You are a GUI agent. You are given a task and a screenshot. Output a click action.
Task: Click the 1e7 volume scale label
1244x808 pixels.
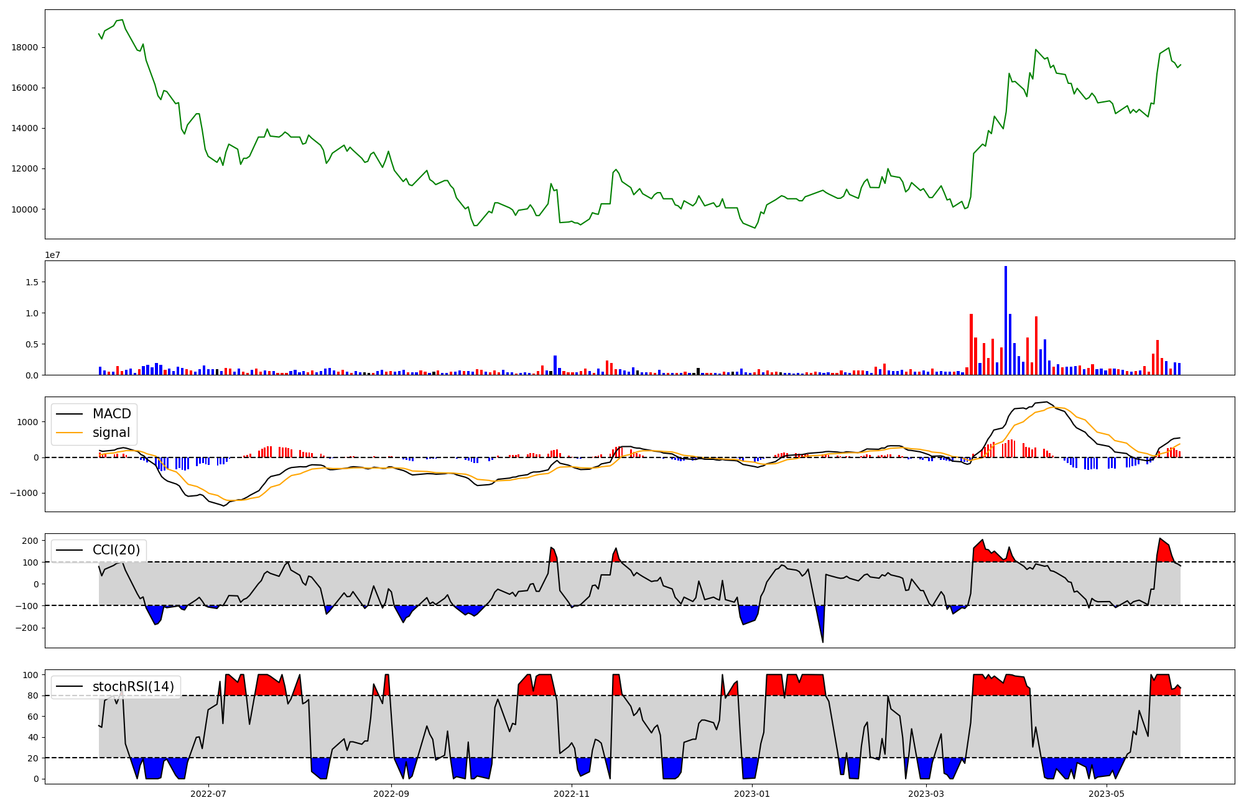click(52, 255)
